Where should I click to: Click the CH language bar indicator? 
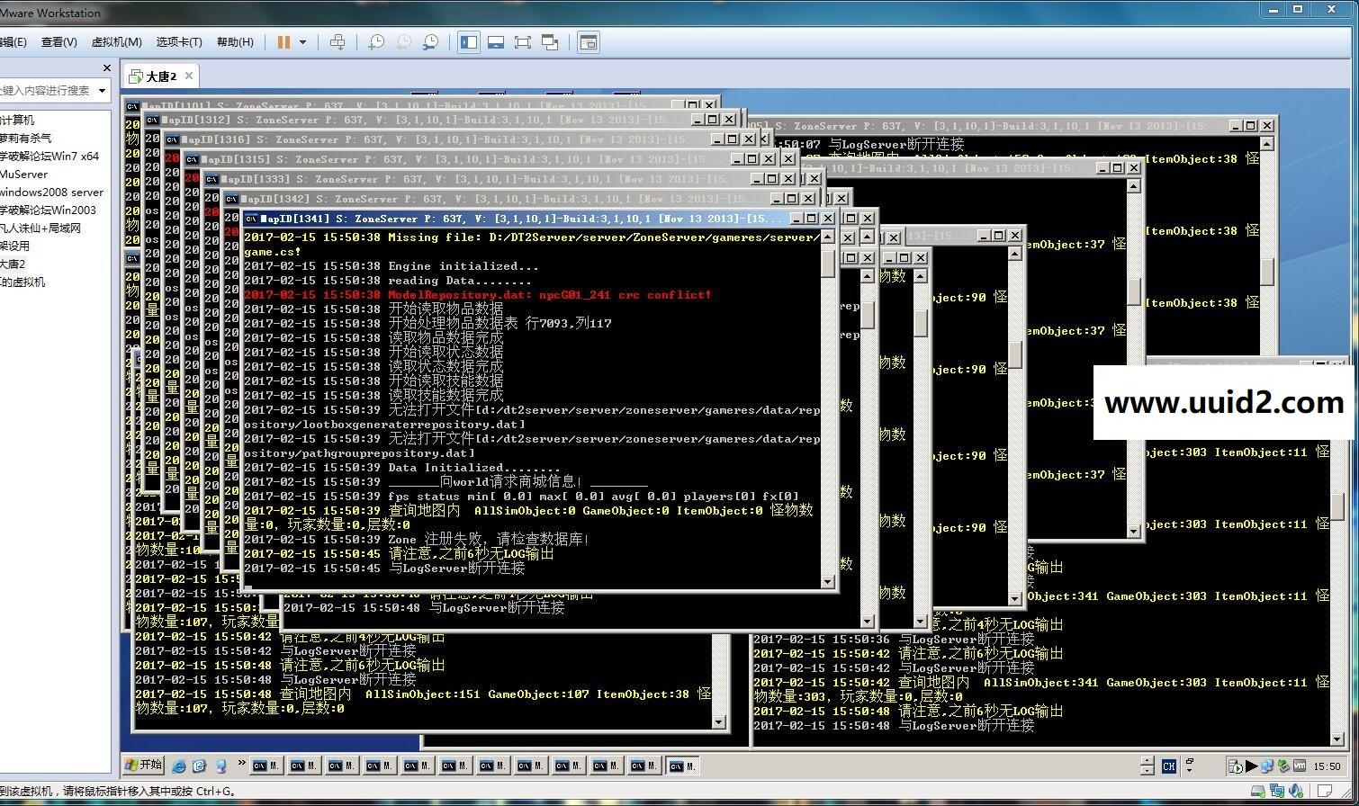click(1168, 766)
